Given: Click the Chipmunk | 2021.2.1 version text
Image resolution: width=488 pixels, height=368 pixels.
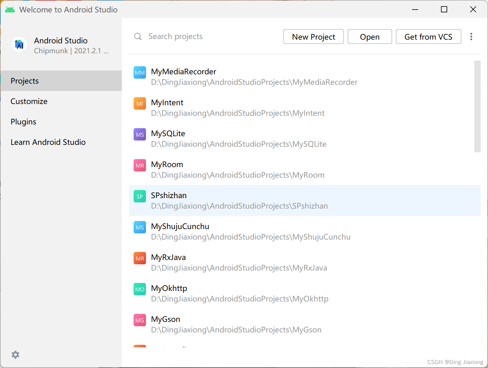Looking at the screenshot, I should (x=71, y=51).
